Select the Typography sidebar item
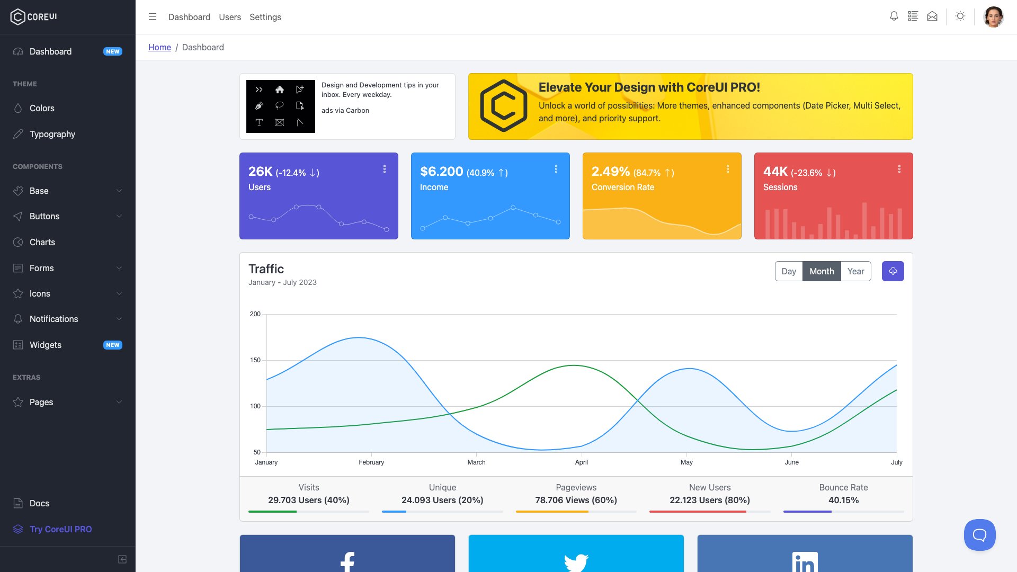1017x572 pixels. pyautogui.click(x=52, y=134)
